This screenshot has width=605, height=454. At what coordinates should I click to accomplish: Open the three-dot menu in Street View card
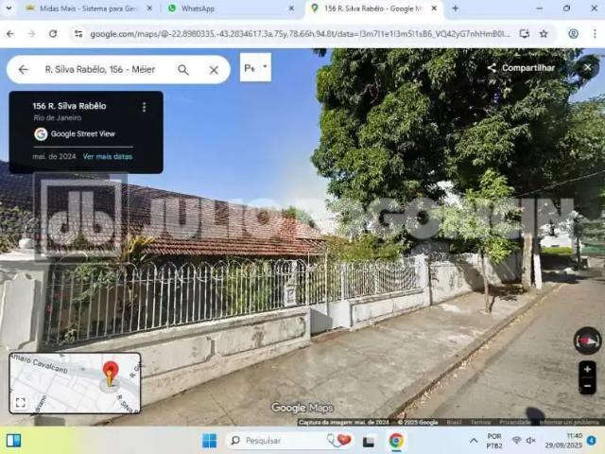[144, 107]
